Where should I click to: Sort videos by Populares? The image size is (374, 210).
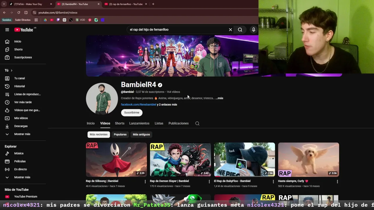[120, 134]
